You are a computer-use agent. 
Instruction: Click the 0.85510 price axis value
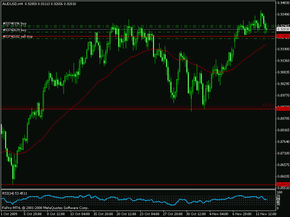click(x=284, y=188)
